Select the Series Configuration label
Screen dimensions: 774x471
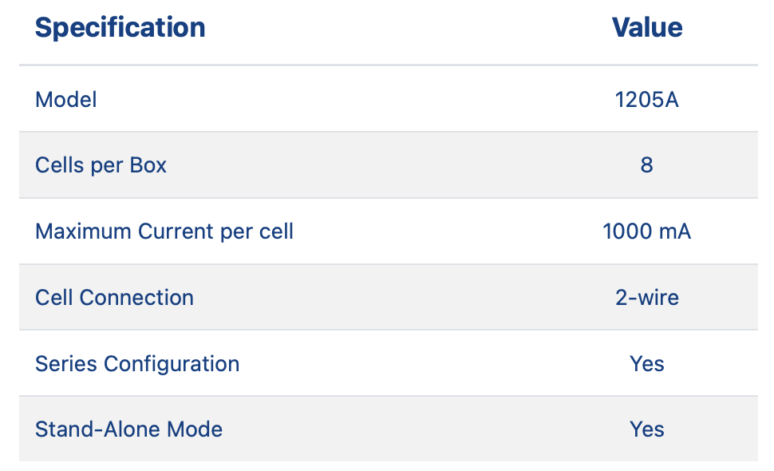click(x=137, y=364)
